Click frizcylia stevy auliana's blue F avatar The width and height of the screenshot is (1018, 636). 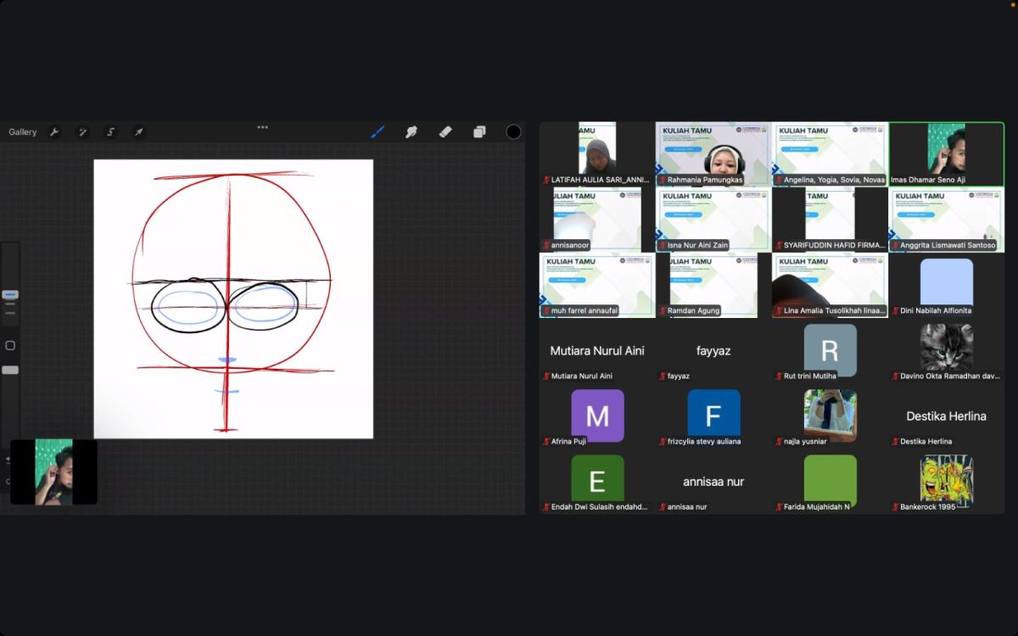[x=713, y=416]
